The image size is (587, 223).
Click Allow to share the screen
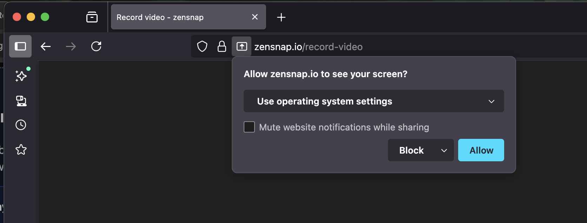(x=481, y=150)
